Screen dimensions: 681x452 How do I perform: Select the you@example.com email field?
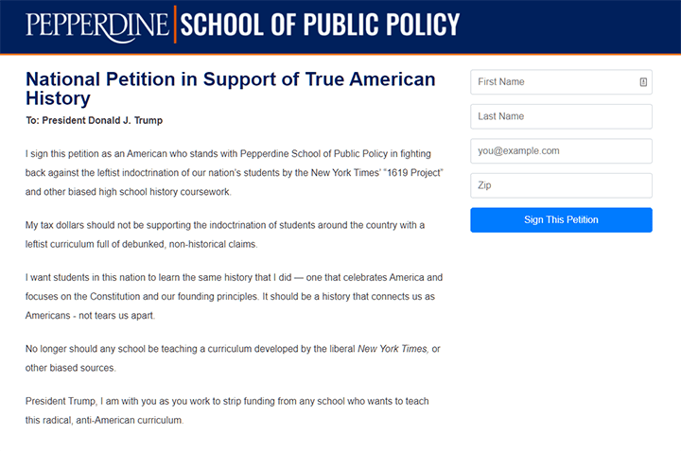[x=561, y=151]
